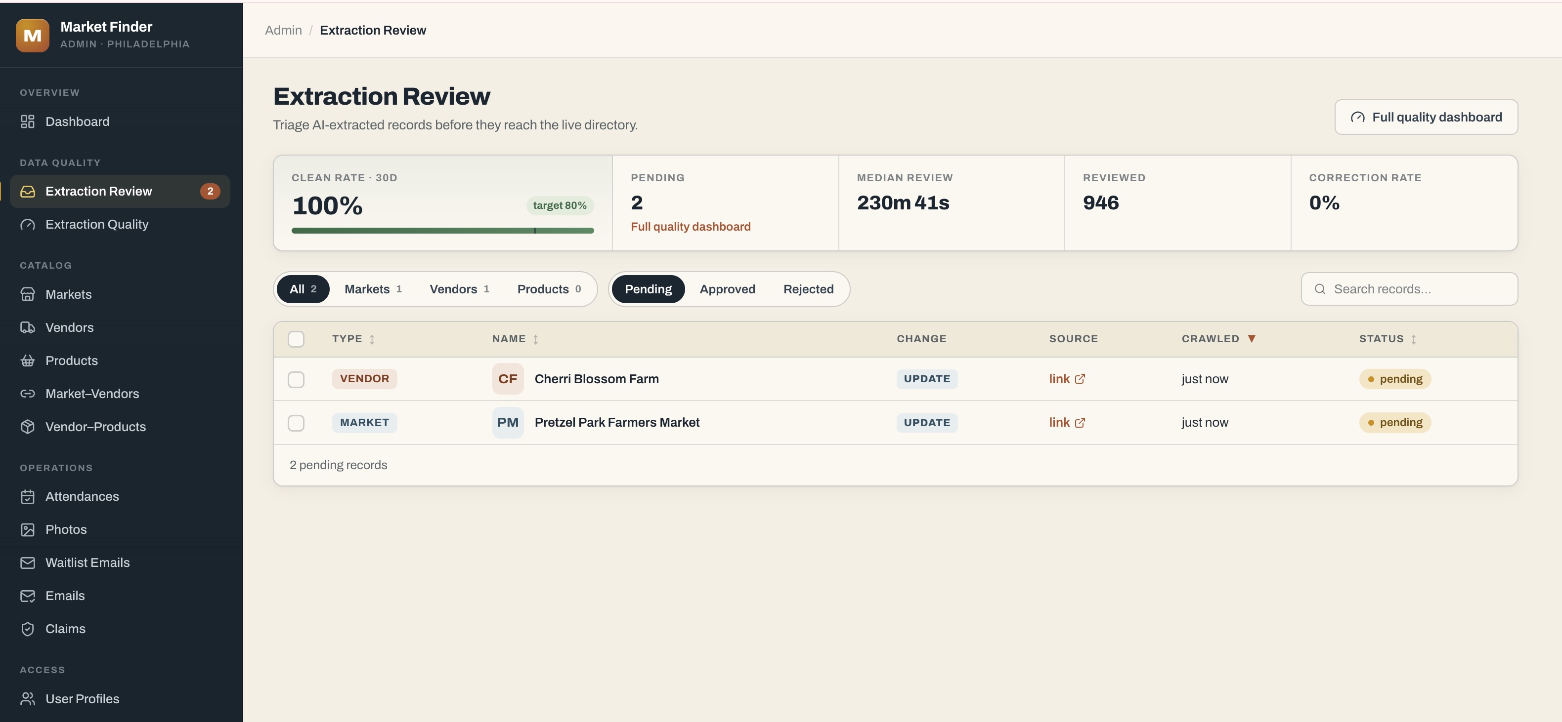Click the Extraction Quality gauge icon

(27, 225)
